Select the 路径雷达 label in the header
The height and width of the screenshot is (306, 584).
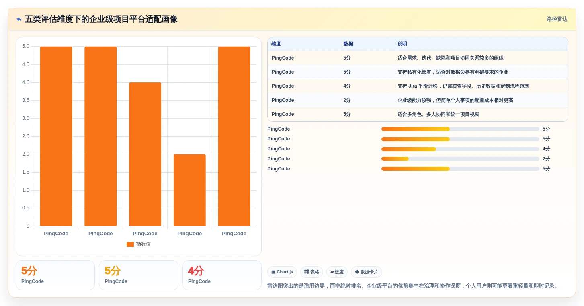pos(557,19)
